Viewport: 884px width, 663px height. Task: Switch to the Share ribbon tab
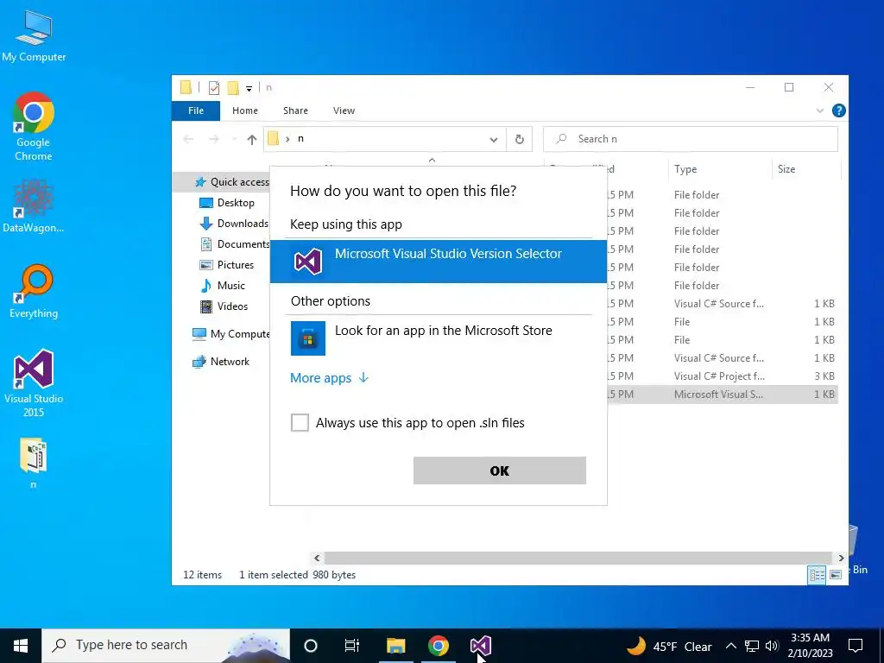pyautogui.click(x=295, y=110)
